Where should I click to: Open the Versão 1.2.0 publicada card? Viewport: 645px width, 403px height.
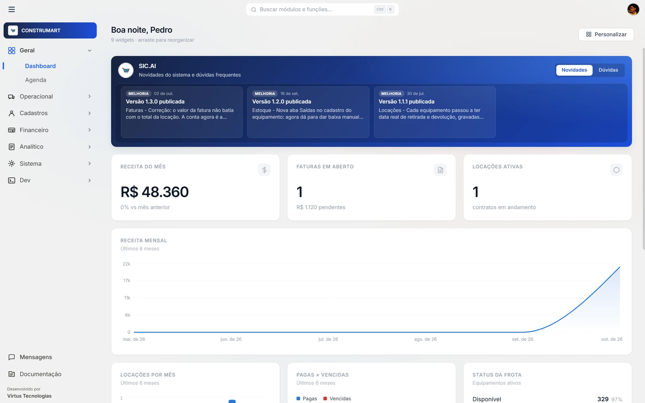point(308,112)
